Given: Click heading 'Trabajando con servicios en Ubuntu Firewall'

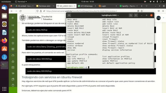Looking at the screenshot, I should [x=52, y=77].
